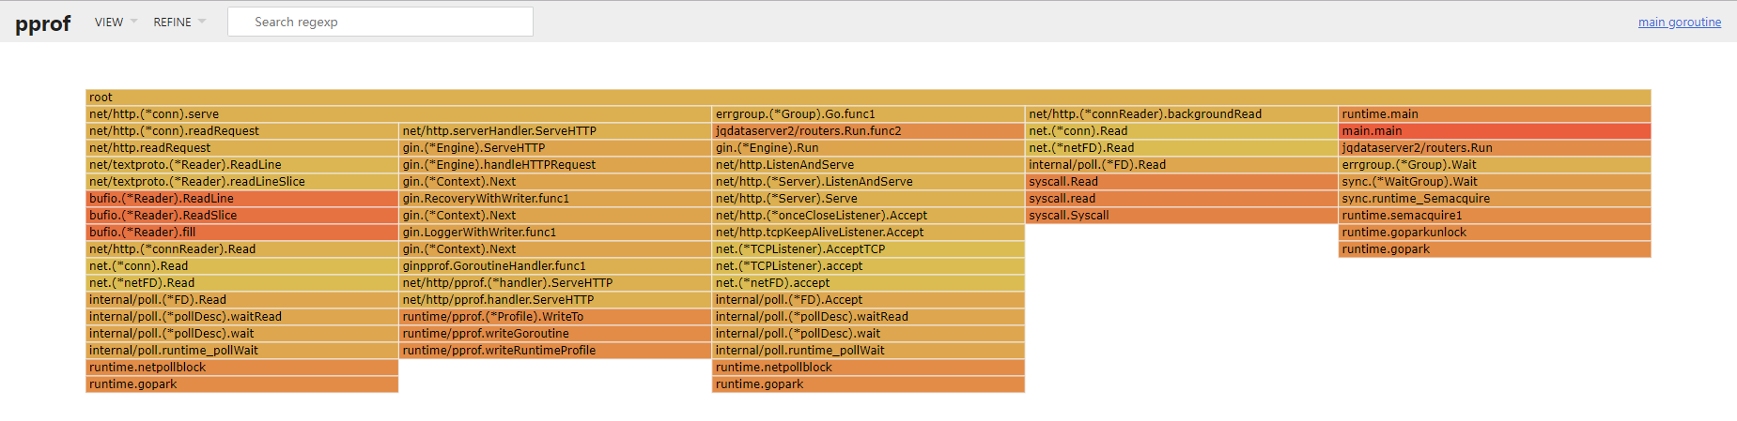Select the syscall.Read frame
This screenshot has height=421, width=1737.
(1182, 182)
